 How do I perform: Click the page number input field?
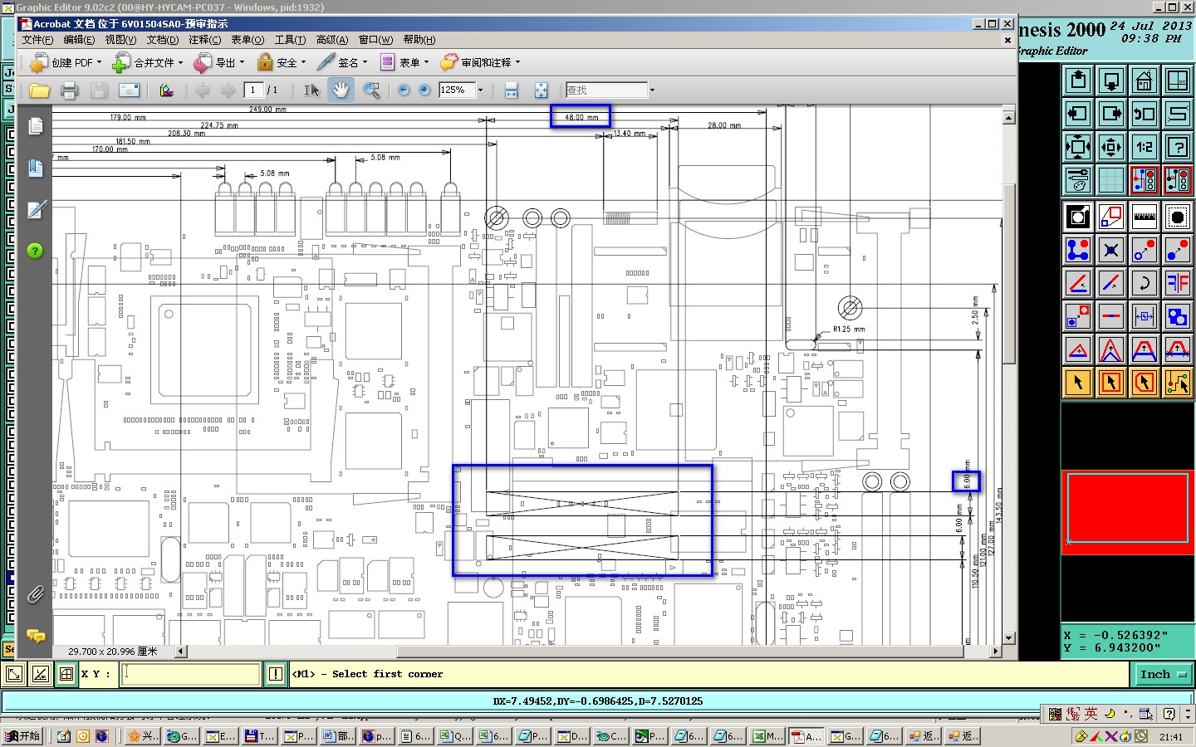click(253, 90)
